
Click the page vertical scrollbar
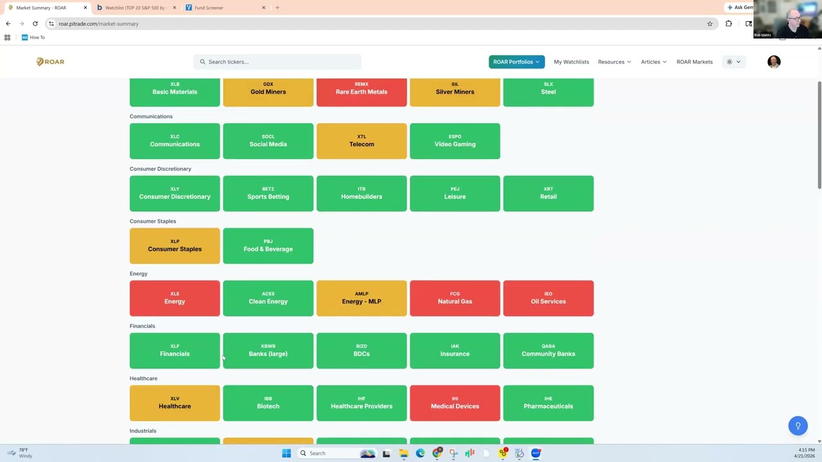click(x=819, y=135)
